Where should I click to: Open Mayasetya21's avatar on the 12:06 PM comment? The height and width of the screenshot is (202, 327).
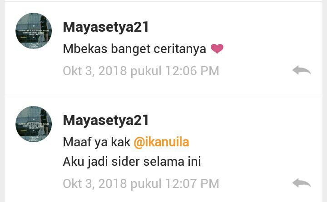pyautogui.click(x=34, y=31)
